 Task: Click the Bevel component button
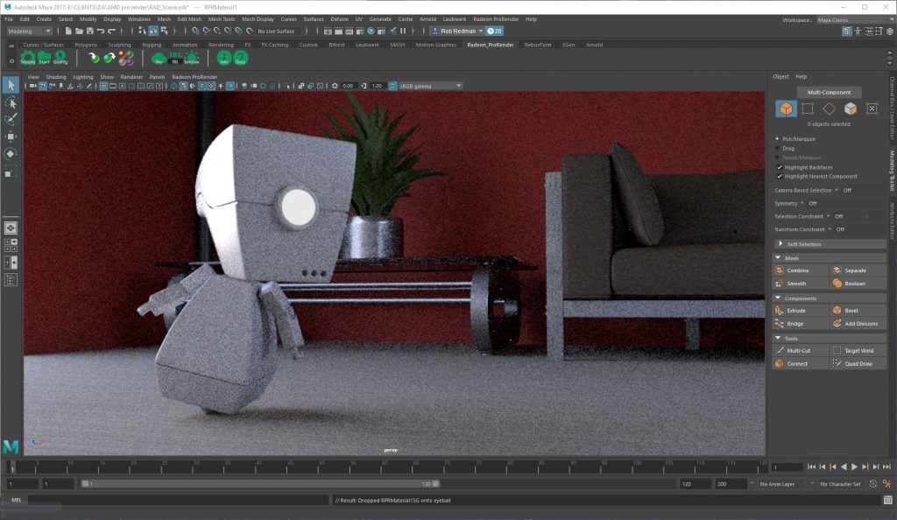click(857, 310)
